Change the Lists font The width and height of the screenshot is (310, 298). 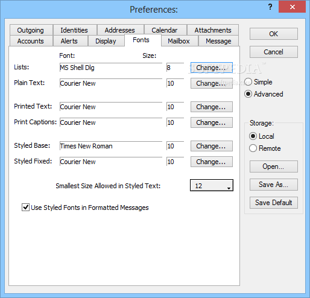click(212, 68)
